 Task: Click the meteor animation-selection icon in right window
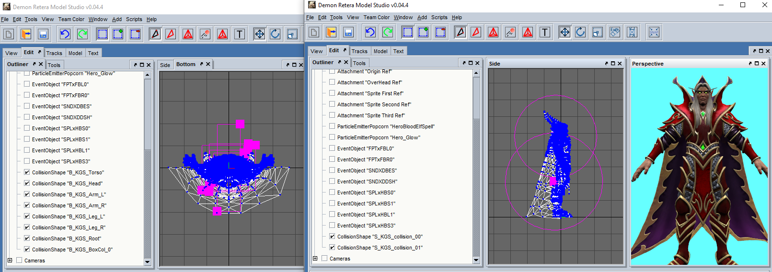[510, 32]
